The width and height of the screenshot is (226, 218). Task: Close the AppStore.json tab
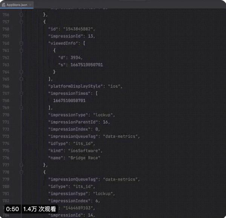pyautogui.click(x=31, y=5)
